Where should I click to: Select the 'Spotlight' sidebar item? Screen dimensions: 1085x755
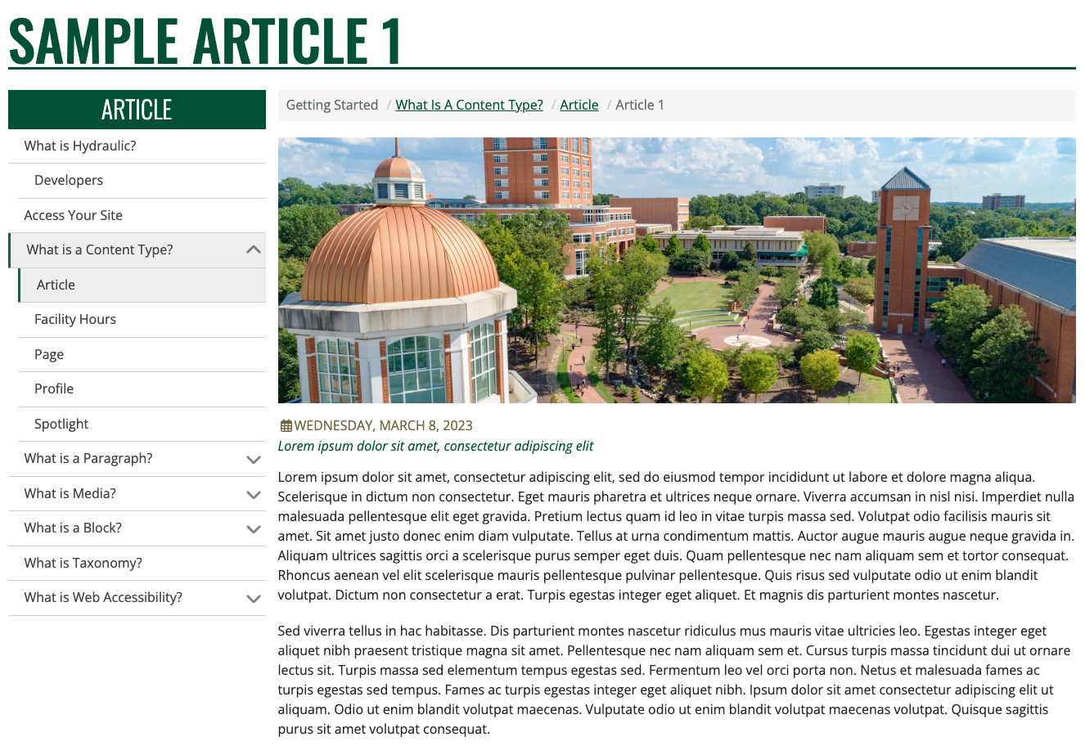click(61, 424)
